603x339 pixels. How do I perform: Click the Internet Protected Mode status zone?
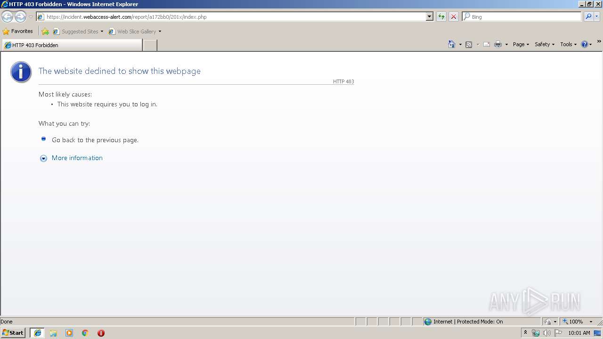pos(482,322)
